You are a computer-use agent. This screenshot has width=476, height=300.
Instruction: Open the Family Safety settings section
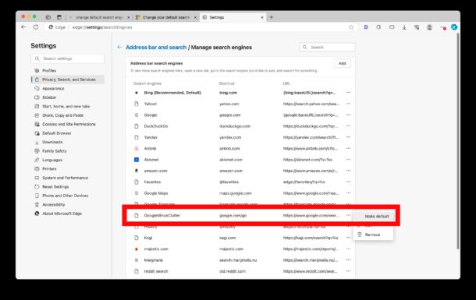pos(68,151)
